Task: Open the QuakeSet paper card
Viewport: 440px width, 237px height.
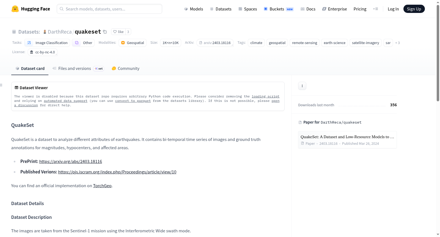Action: point(347,140)
